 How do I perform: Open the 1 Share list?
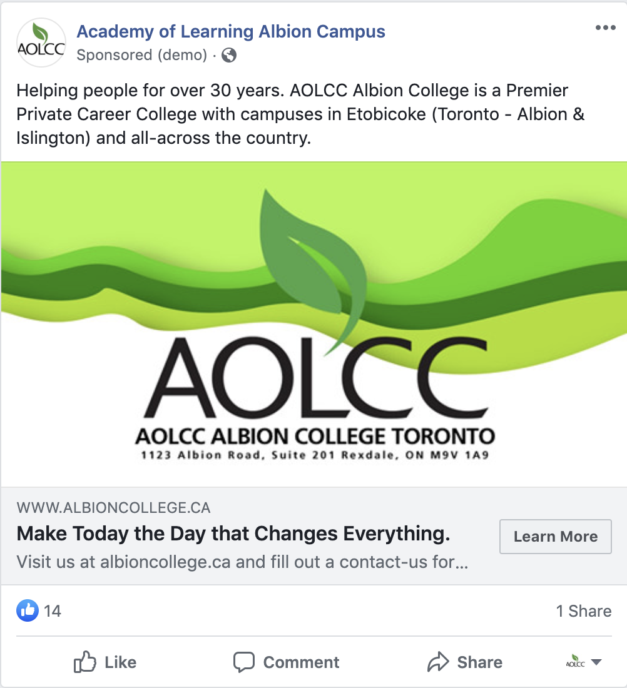[x=583, y=611]
